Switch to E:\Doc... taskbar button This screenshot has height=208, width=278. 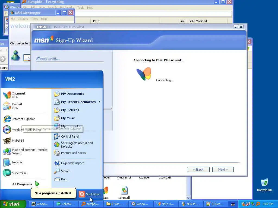pyautogui.click(x=216, y=204)
